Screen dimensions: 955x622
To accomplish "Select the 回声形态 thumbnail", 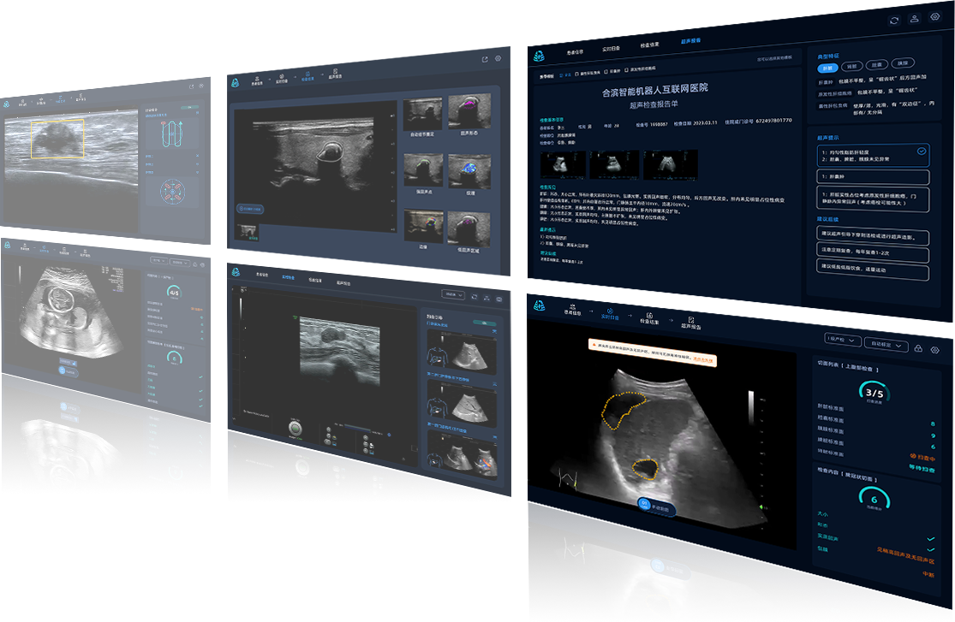I will click(469, 111).
